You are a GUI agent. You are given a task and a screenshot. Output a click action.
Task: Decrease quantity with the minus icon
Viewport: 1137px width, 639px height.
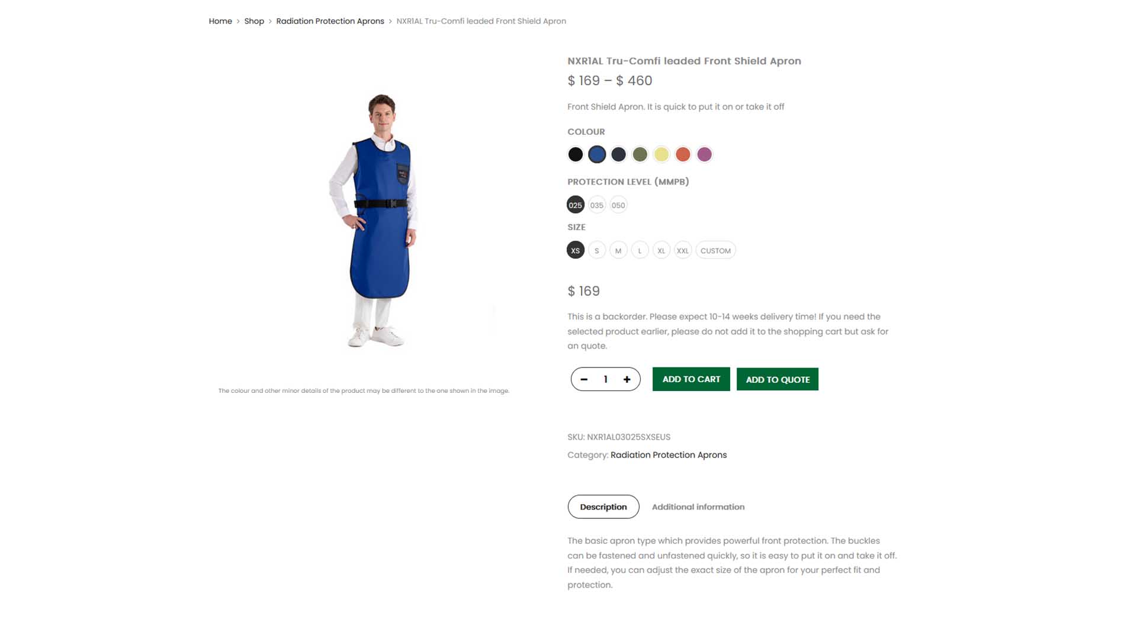584,379
